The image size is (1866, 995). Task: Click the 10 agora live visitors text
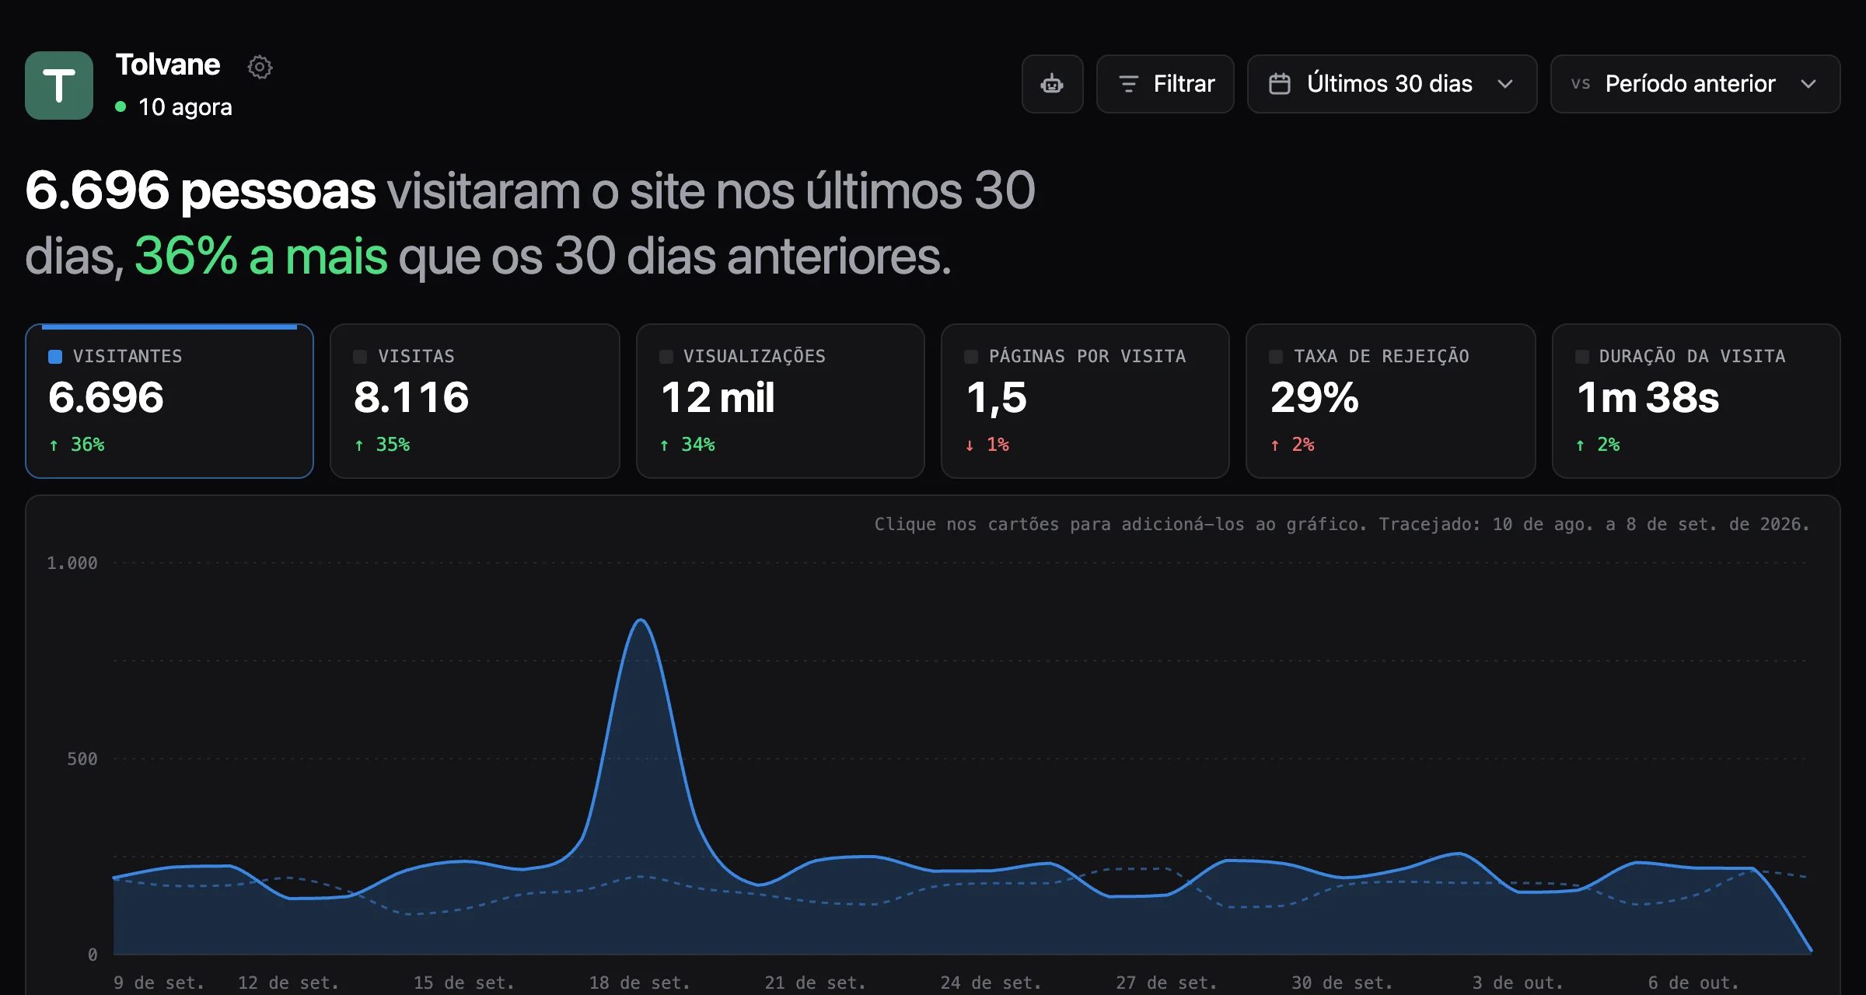[185, 107]
